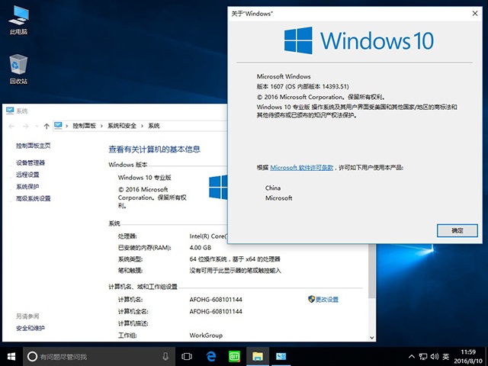Screen dimensions: 488x366
Task: Open the Windows Start menu
Action: coord(11,356)
